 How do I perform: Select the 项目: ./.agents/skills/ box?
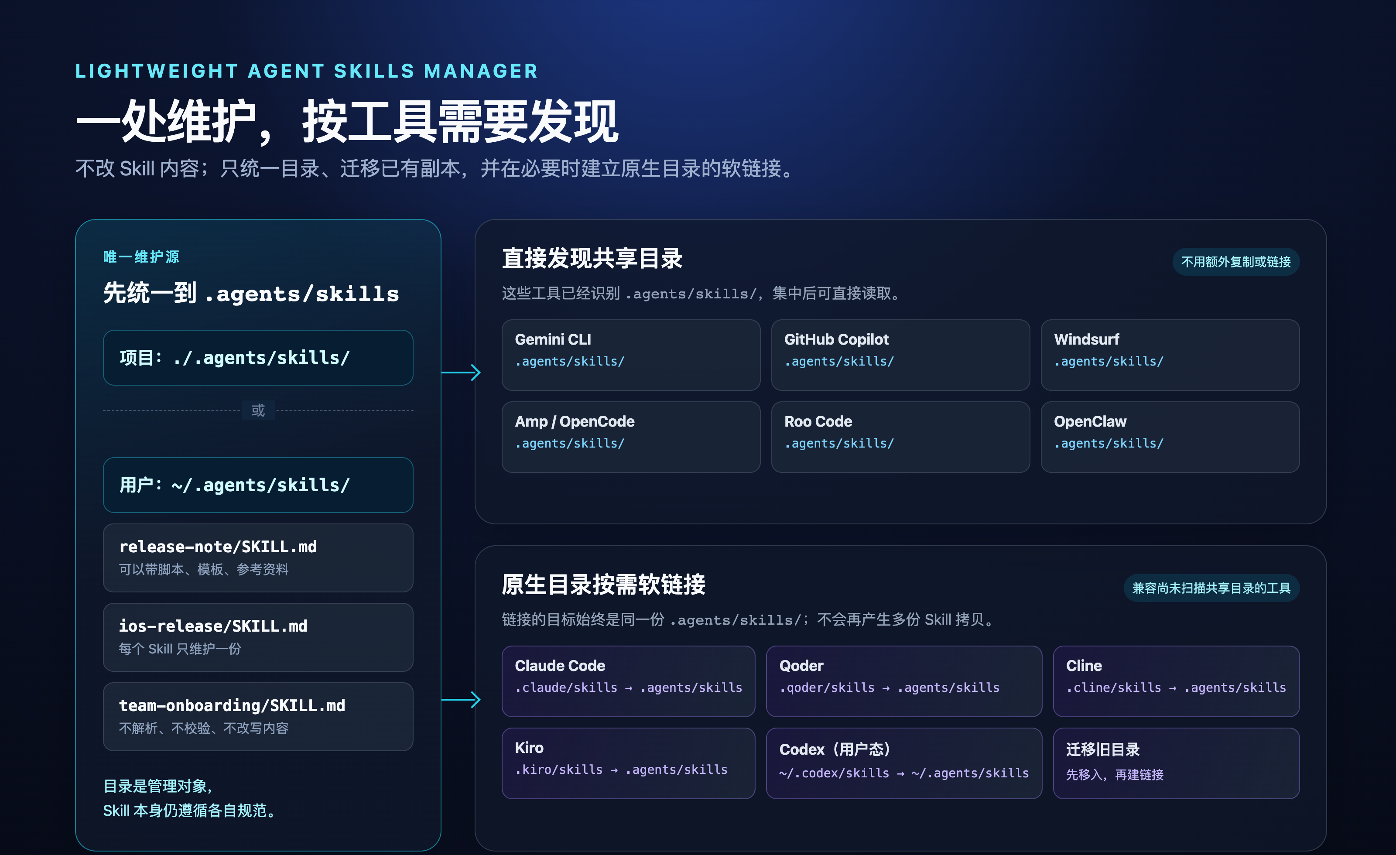[x=258, y=358]
